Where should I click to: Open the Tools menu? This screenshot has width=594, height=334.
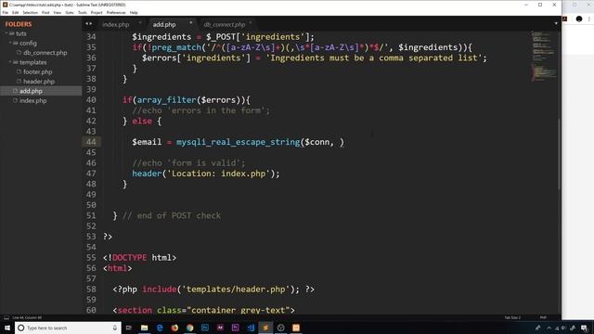[83, 12]
